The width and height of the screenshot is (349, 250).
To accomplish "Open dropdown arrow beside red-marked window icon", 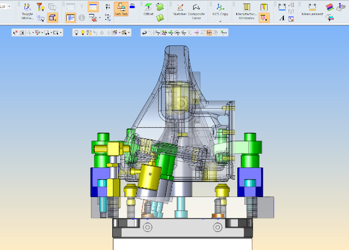I will 99,18.
